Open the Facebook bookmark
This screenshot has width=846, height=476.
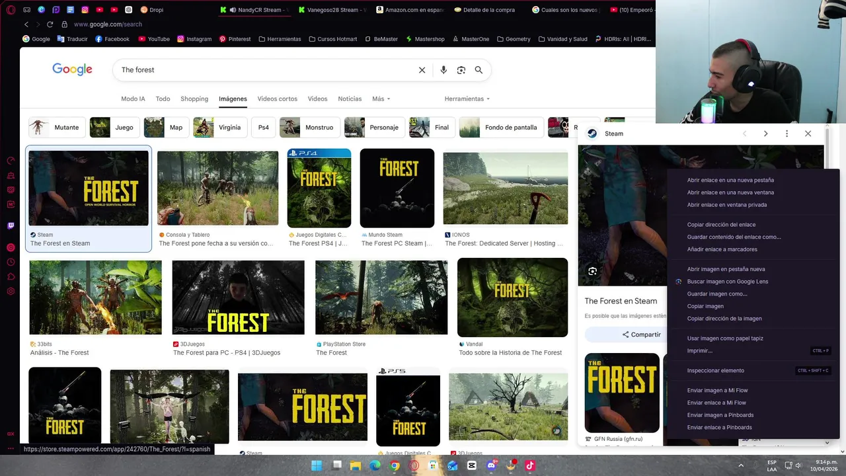click(112, 39)
